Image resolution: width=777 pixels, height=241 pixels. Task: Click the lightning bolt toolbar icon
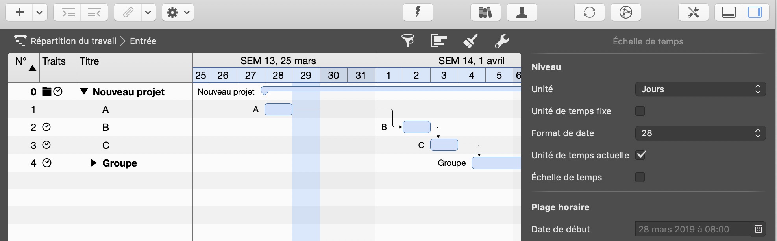point(418,12)
